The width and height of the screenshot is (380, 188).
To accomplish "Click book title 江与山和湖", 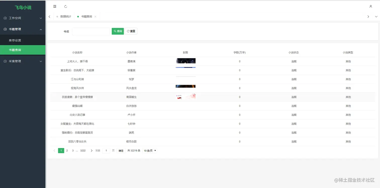I will [x=77, y=79].
